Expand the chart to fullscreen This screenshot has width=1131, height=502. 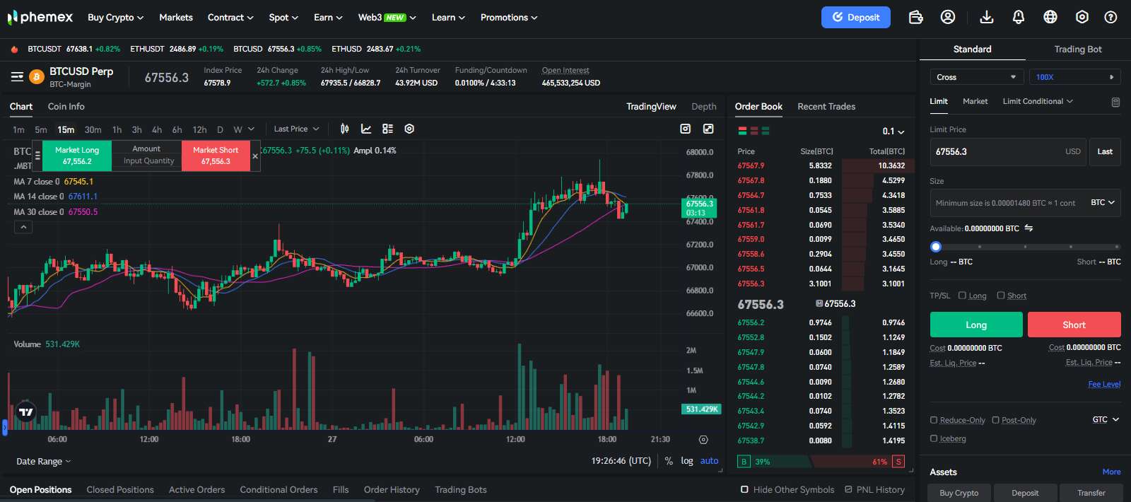(708, 129)
